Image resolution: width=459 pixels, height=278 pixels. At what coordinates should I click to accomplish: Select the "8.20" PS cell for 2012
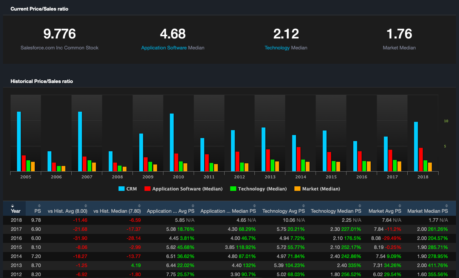[36, 274]
